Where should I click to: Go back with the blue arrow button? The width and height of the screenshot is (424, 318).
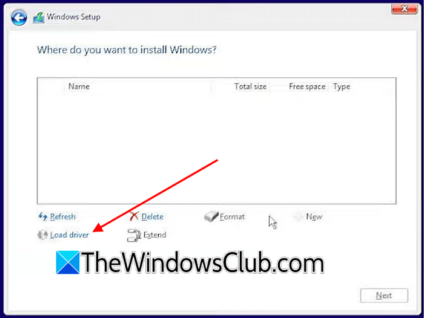19,18
